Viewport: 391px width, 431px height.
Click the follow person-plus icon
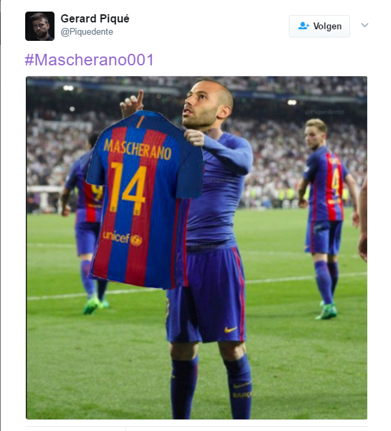(x=304, y=26)
